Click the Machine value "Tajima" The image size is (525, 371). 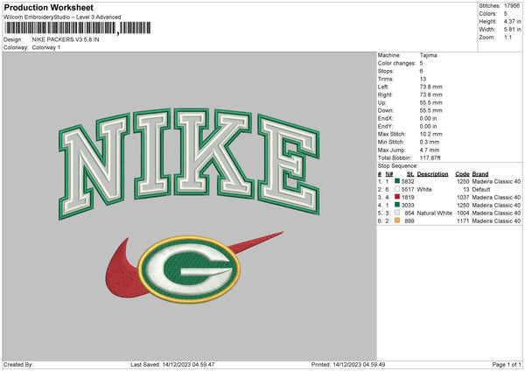coord(428,55)
